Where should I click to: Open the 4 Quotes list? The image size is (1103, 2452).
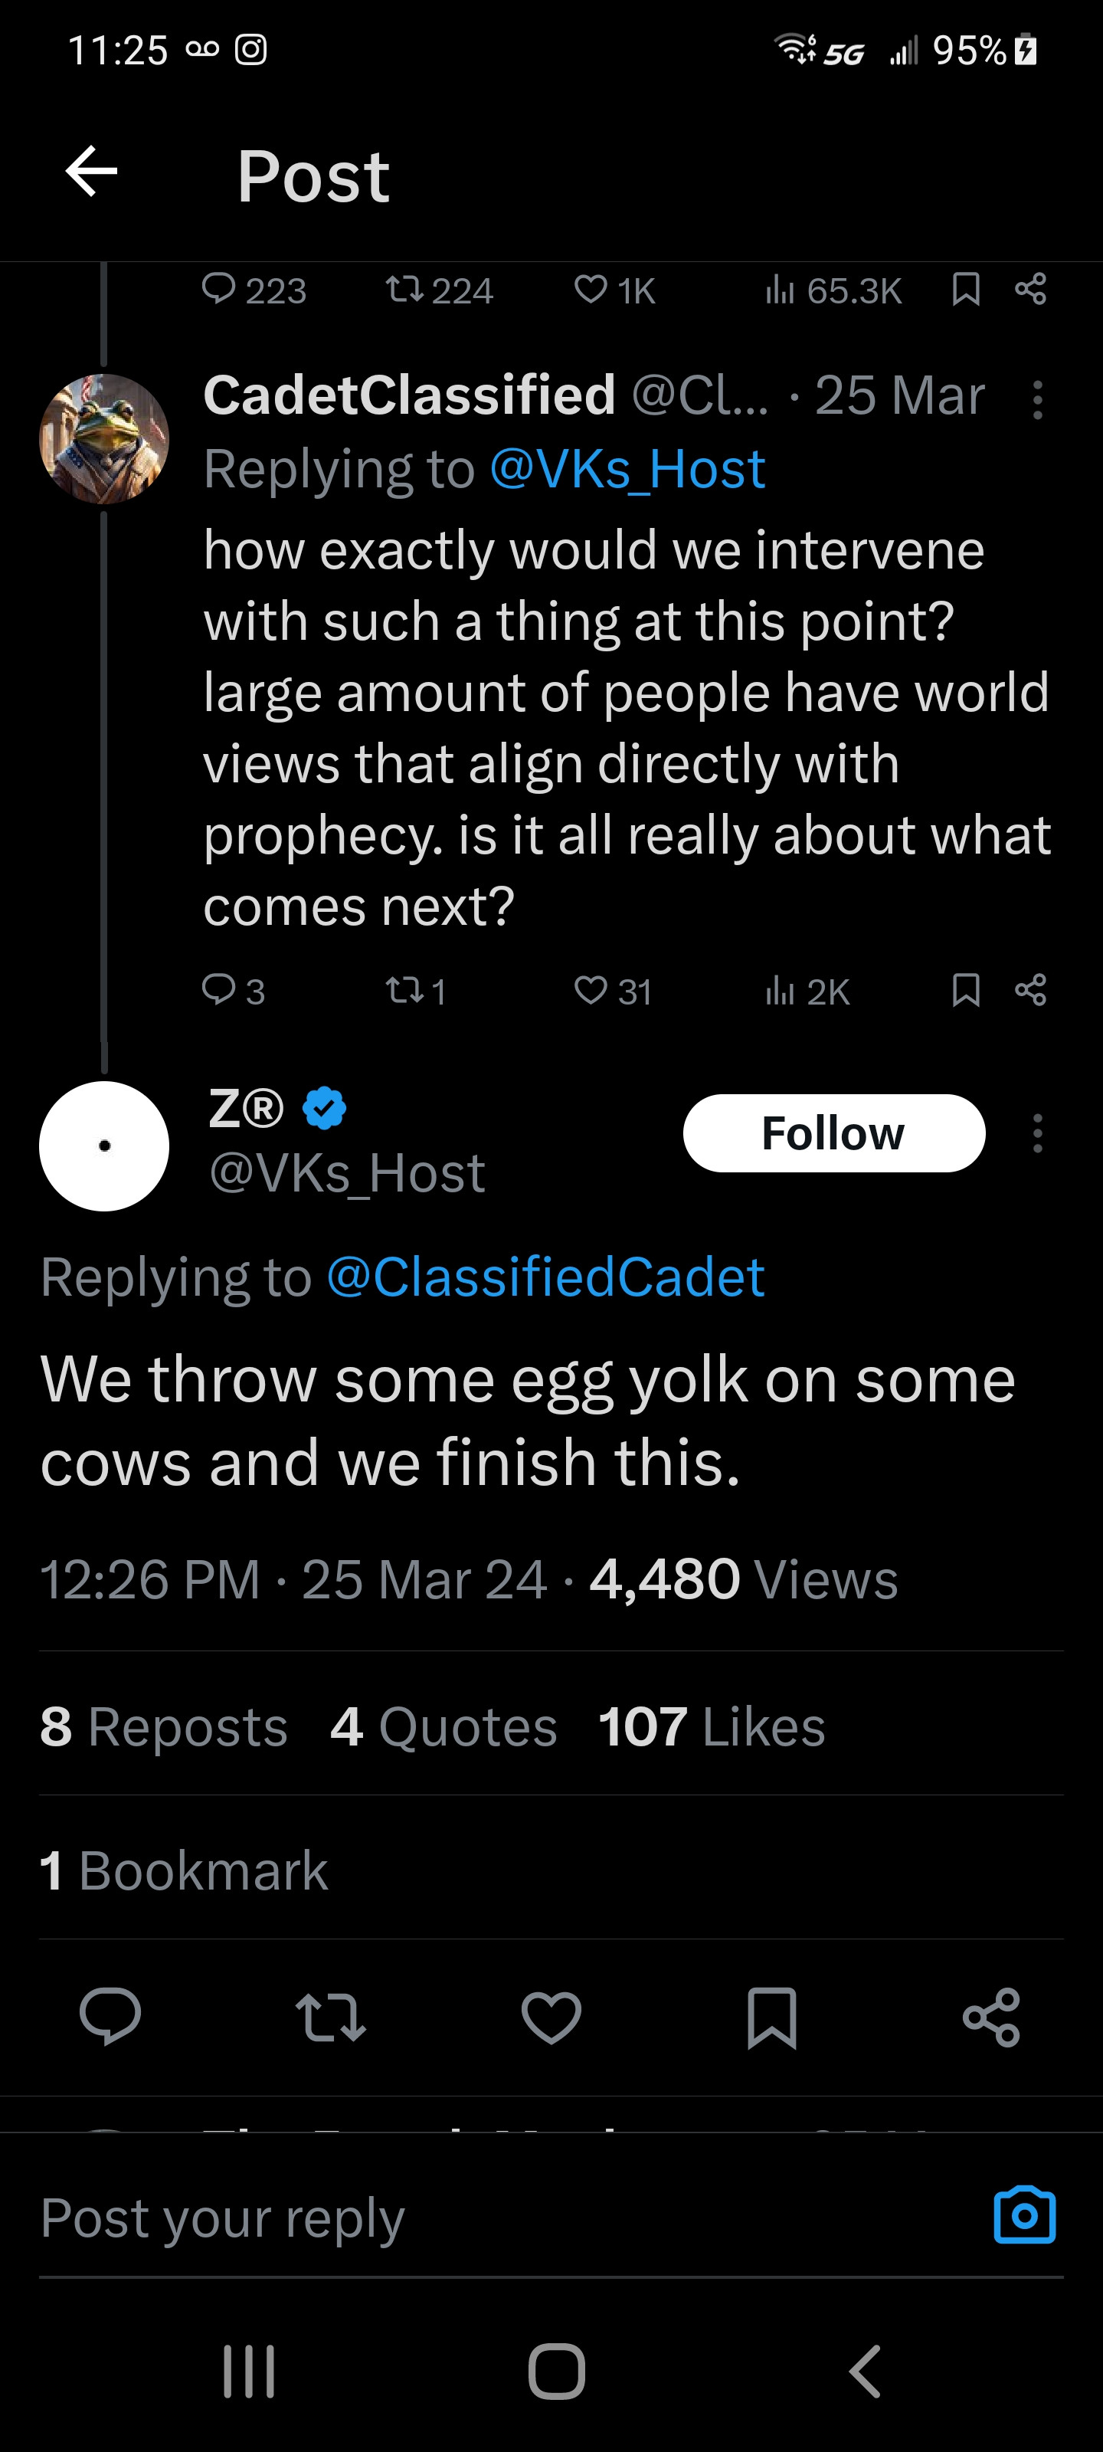[443, 1726]
